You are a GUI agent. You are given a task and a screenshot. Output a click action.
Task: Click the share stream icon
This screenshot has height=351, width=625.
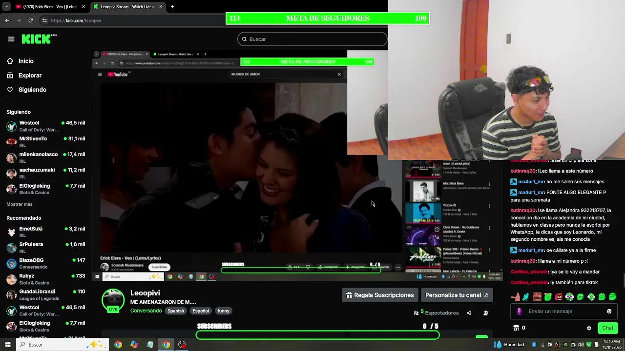(469, 313)
